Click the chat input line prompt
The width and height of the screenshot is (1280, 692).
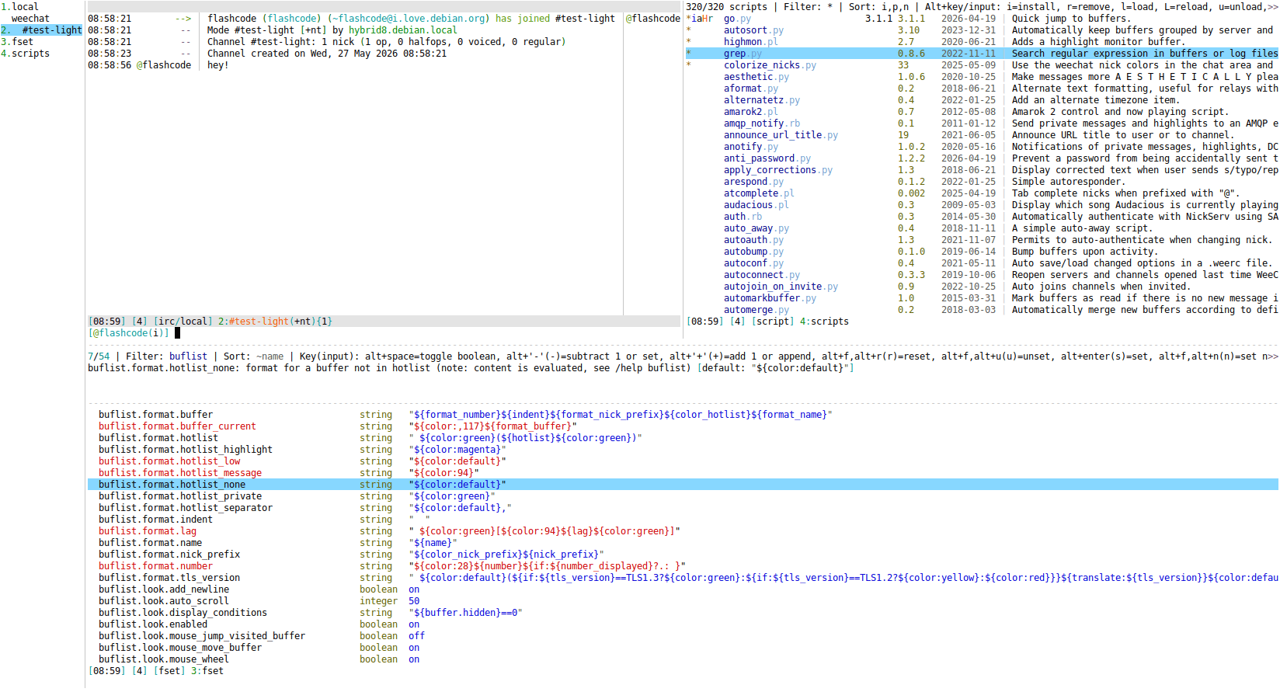pyautogui.click(x=128, y=333)
